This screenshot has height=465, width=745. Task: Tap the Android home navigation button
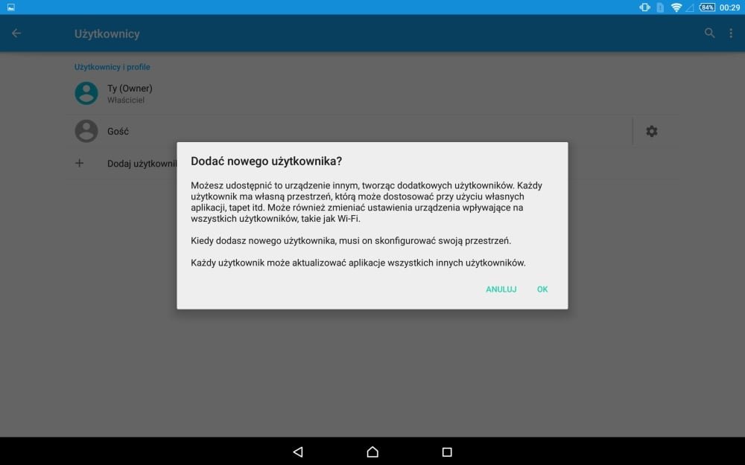pyautogui.click(x=372, y=452)
